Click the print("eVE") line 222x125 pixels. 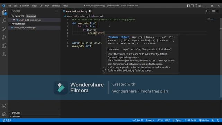(x=96, y=33)
